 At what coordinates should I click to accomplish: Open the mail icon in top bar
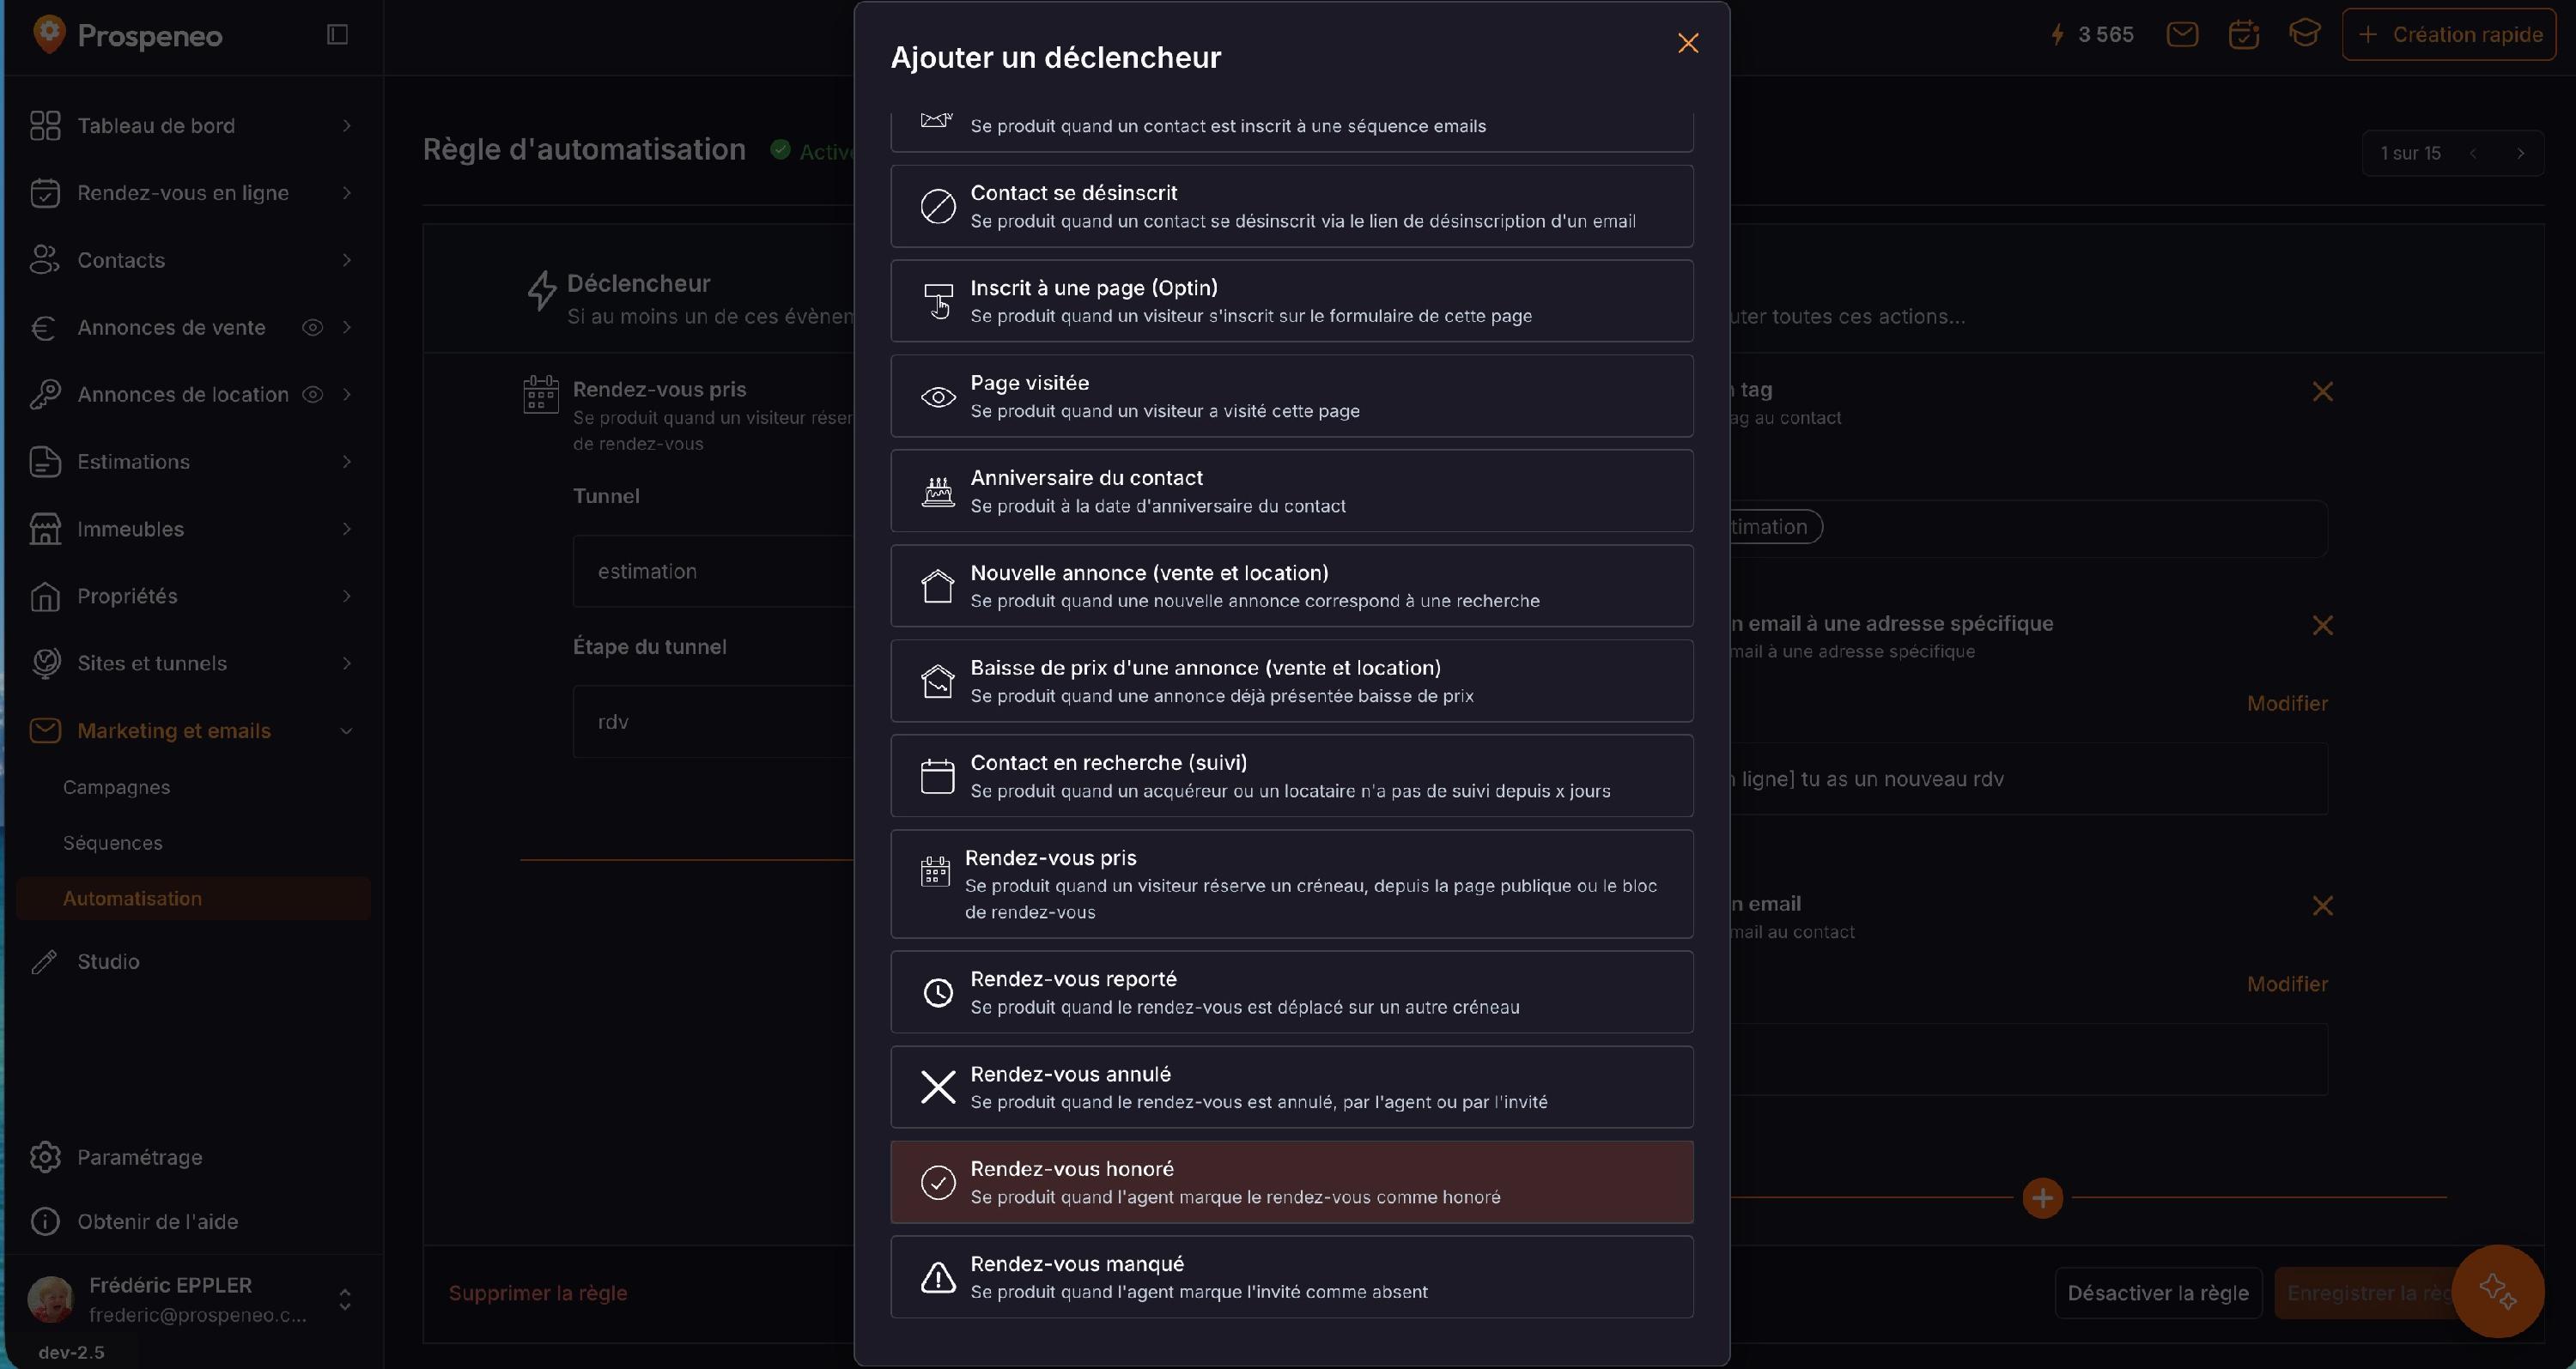(x=2182, y=35)
